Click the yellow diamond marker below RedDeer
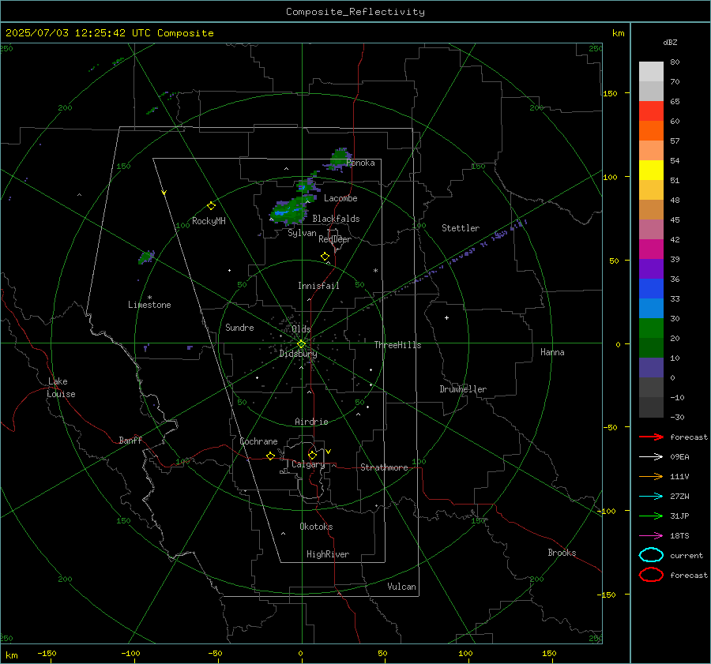Image resolution: width=711 pixels, height=664 pixels. coord(325,257)
